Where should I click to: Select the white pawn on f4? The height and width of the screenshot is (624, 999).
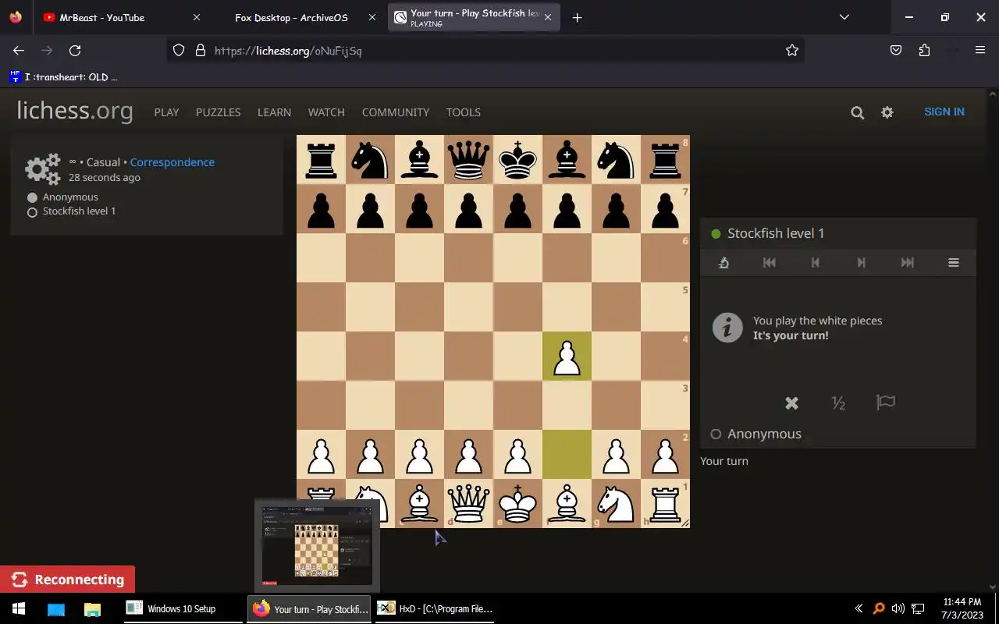click(x=567, y=356)
